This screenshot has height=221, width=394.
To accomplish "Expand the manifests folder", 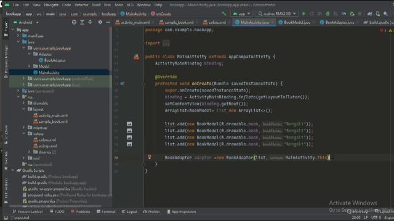I will click(18, 36).
